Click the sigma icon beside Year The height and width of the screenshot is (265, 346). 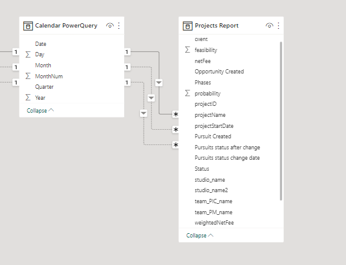tap(28, 97)
